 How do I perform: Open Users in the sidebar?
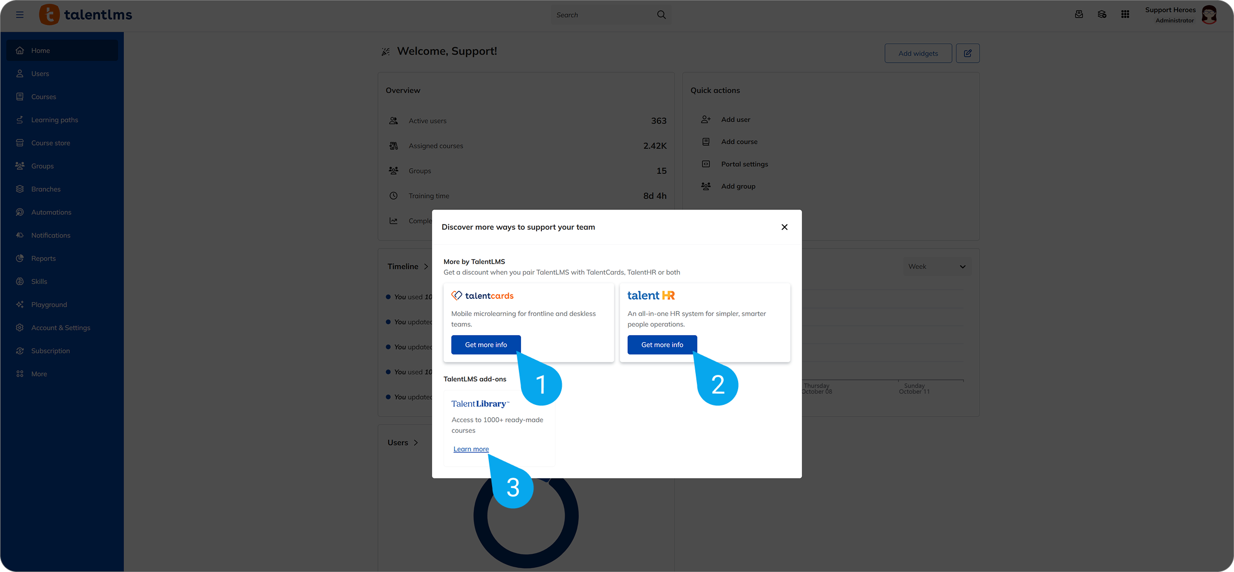click(x=62, y=73)
